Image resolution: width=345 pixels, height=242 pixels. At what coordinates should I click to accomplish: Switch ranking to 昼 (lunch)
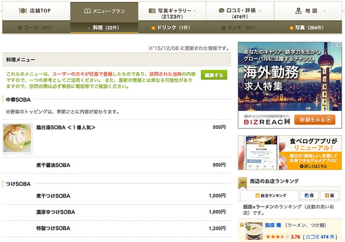click(x=330, y=196)
